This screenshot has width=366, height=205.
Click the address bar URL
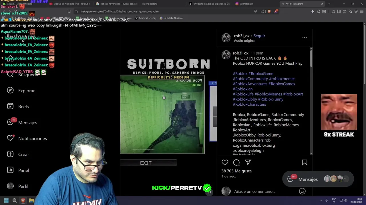[x=120, y=11]
